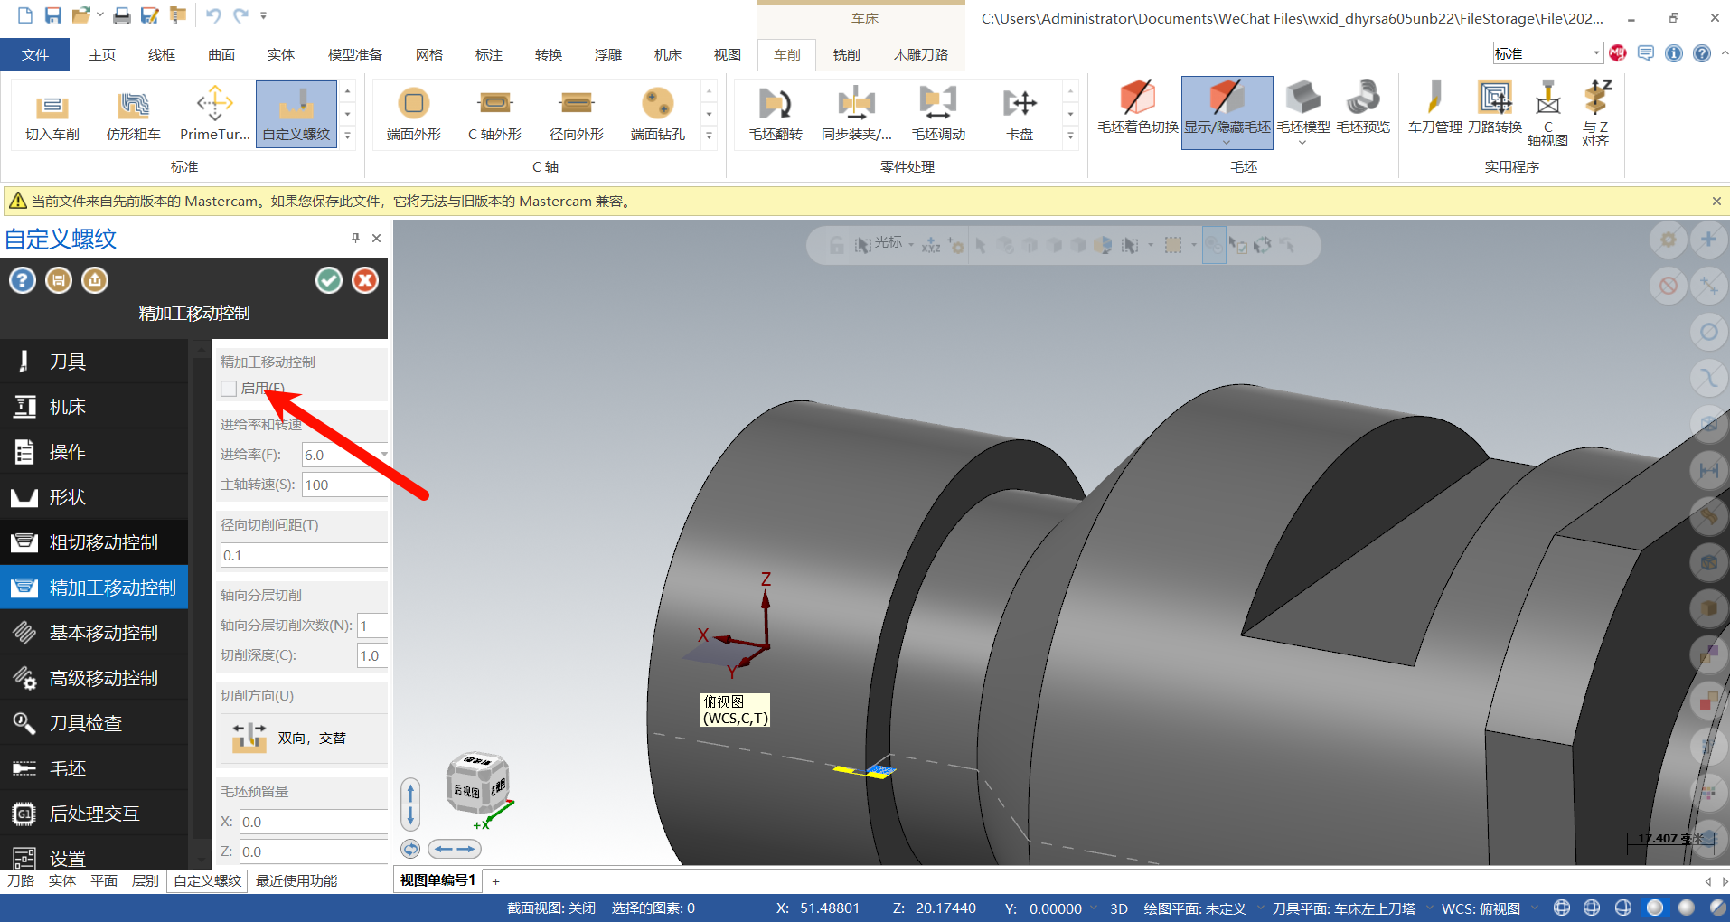Click the 同步装夹 icon
The width and height of the screenshot is (1730, 922).
pyautogui.click(x=857, y=115)
